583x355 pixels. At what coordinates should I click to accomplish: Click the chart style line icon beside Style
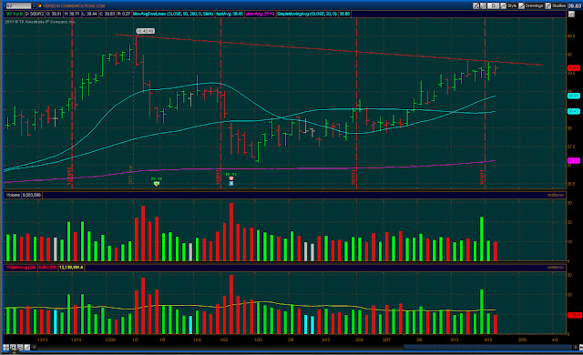coord(503,5)
